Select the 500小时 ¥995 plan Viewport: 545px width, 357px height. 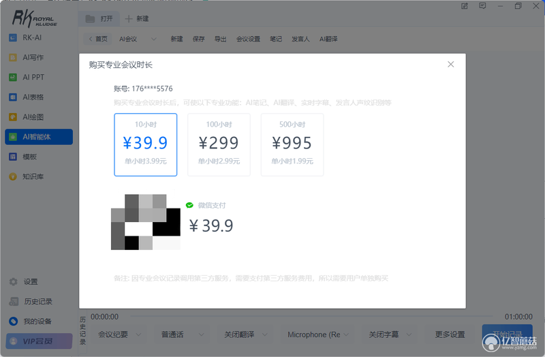tap(292, 144)
